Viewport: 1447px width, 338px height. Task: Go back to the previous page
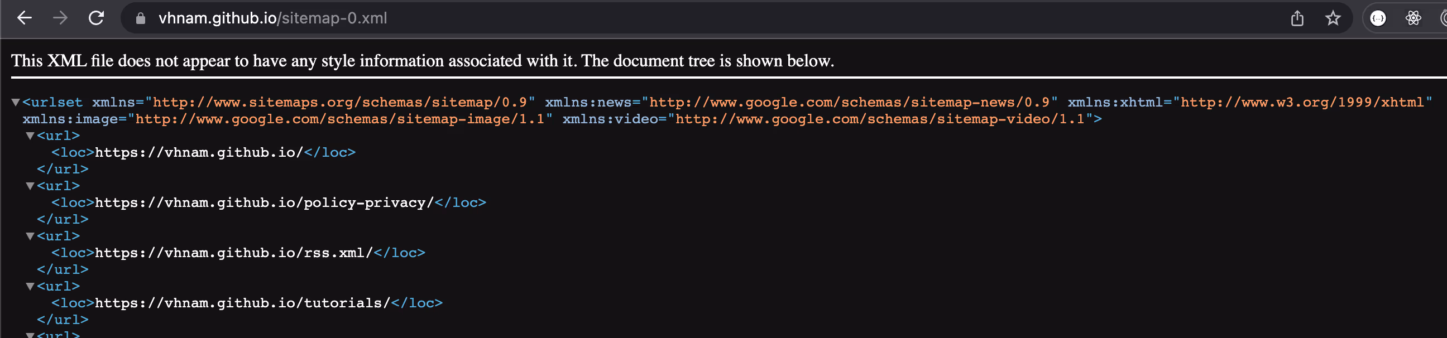click(x=24, y=18)
